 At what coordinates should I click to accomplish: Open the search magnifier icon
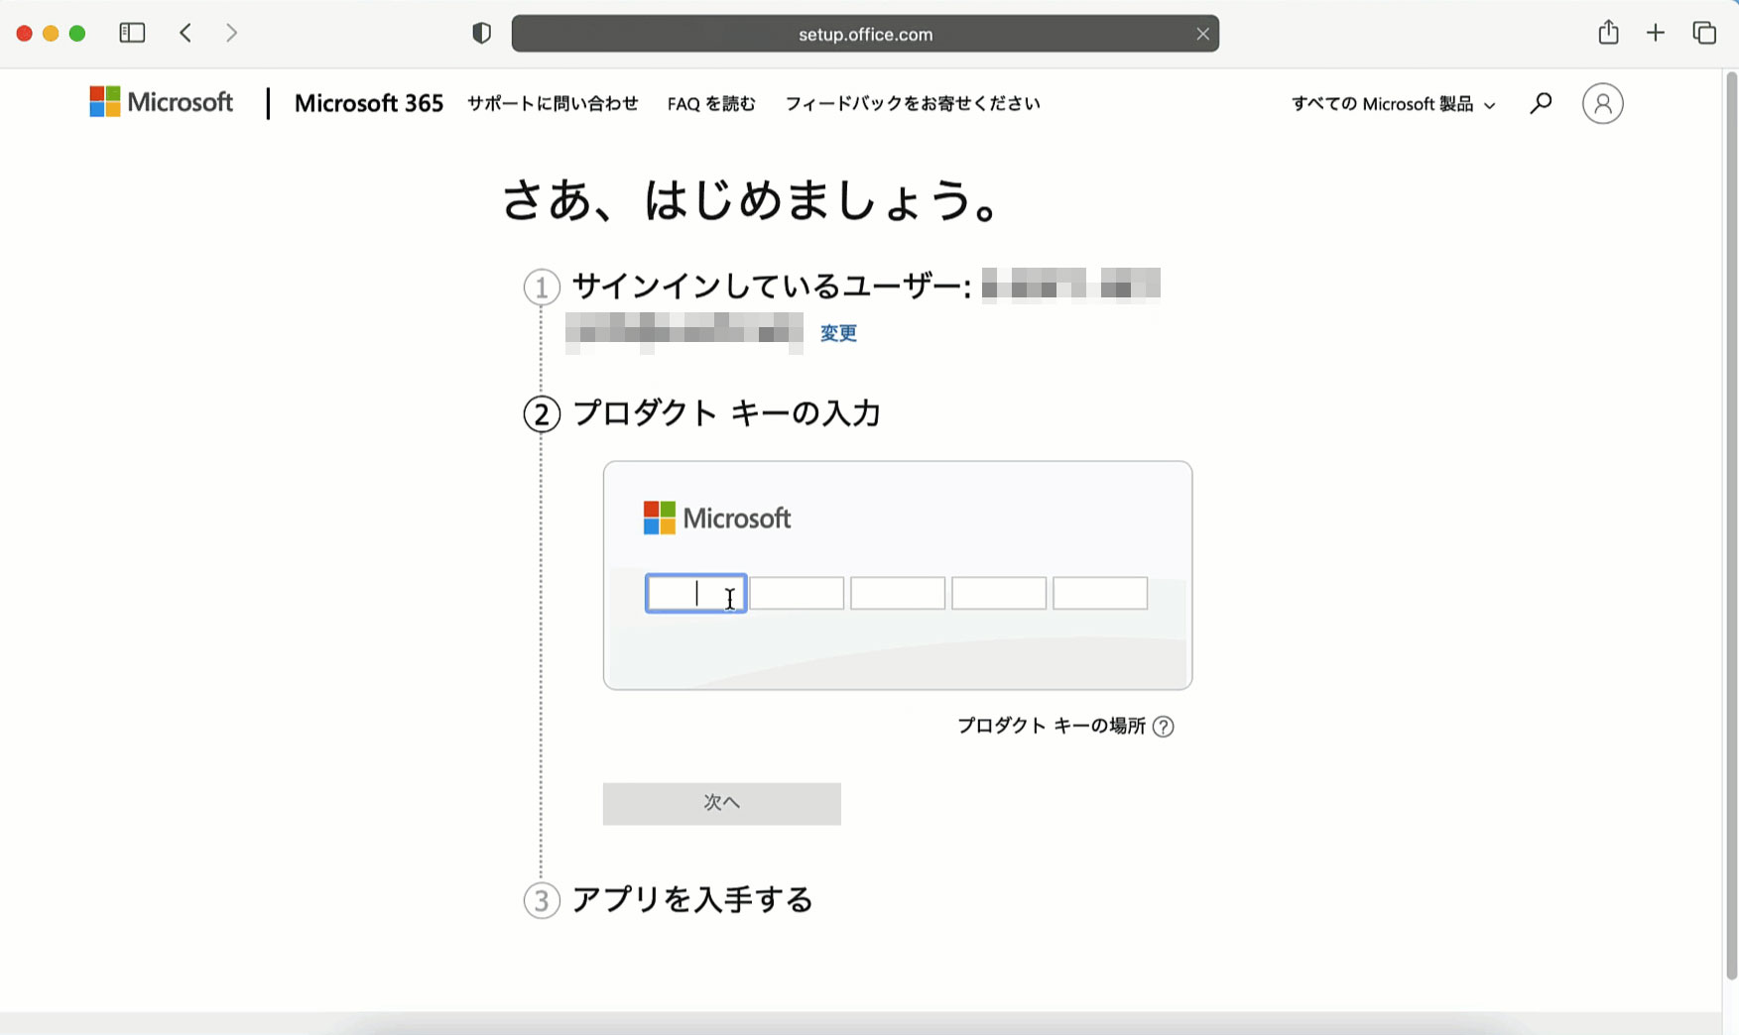pos(1541,103)
